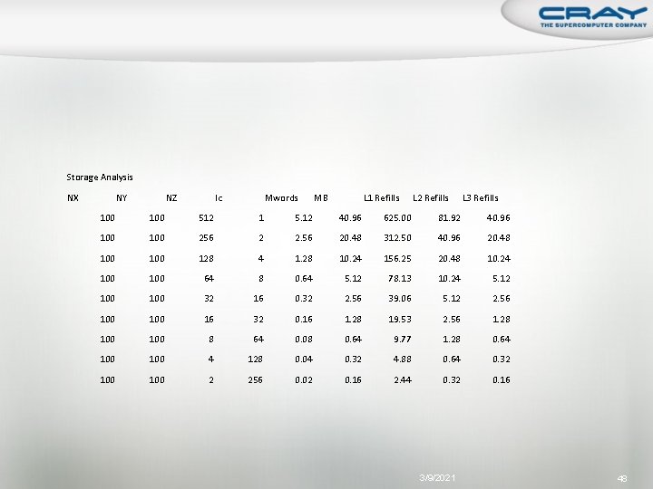
Task: Select MB column value 20.48
Action: [x=350, y=238]
